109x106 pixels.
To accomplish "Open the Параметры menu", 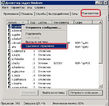I will coord(18,7).
